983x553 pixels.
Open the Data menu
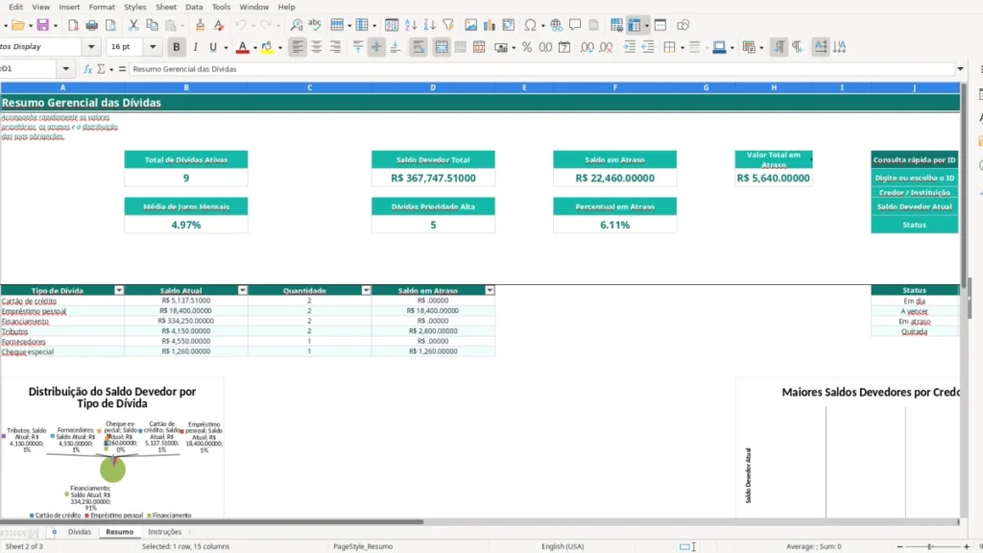click(194, 7)
